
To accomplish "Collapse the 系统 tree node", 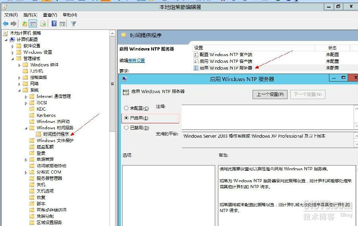I will tap(19, 90).
